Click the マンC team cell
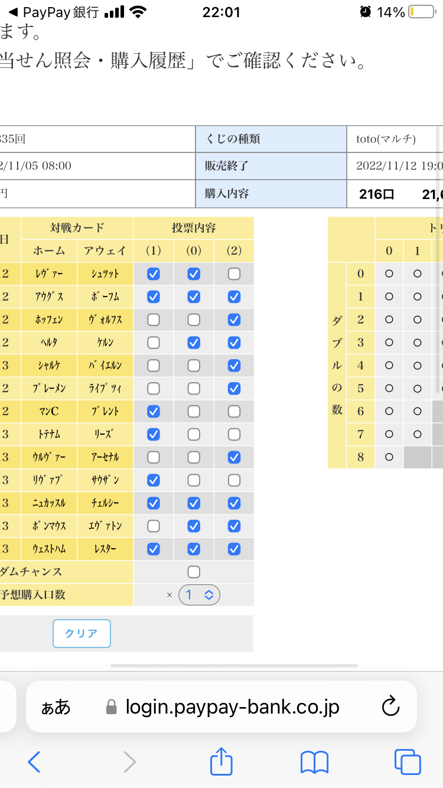The image size is (443, 788). tap(50, 411)
